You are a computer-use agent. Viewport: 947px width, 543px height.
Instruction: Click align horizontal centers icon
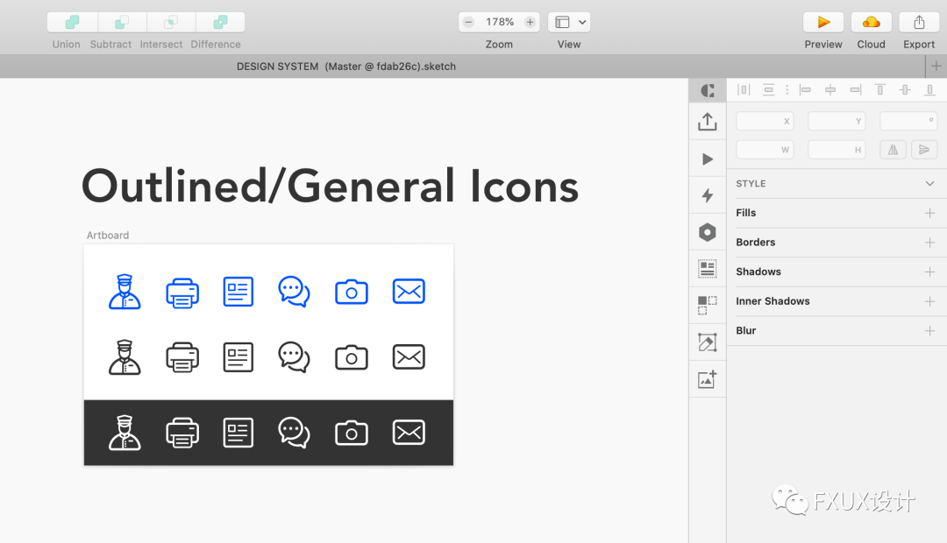click(x=830, y=90)
